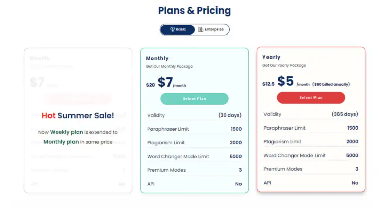Click the plant icon beside Basic
This screenshot has width=389, height=207.
pyautogui.click(x=172, y=29)
